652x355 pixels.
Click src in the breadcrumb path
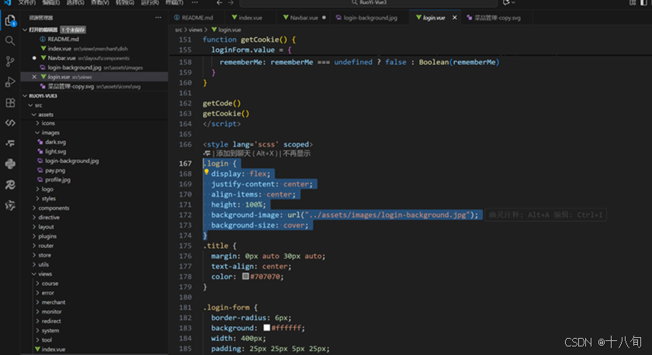click(179, 29)
